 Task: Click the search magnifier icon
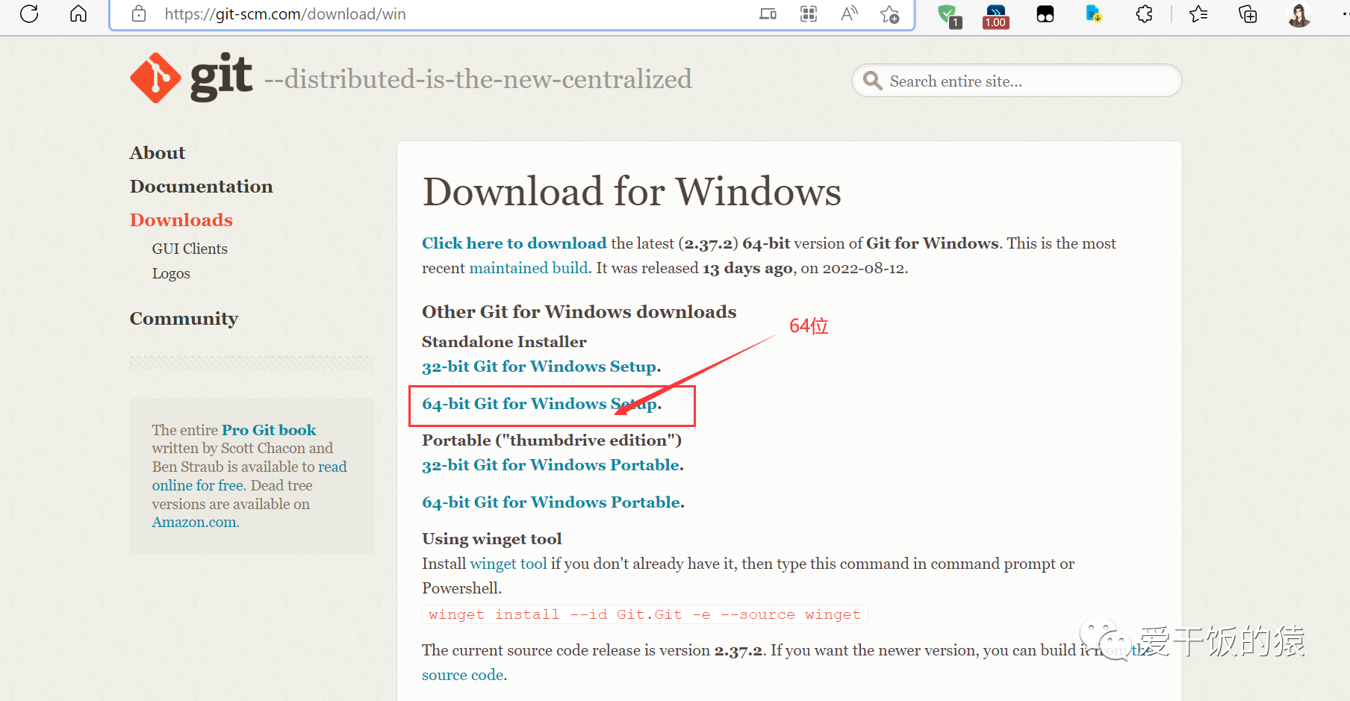coord(872,80)
